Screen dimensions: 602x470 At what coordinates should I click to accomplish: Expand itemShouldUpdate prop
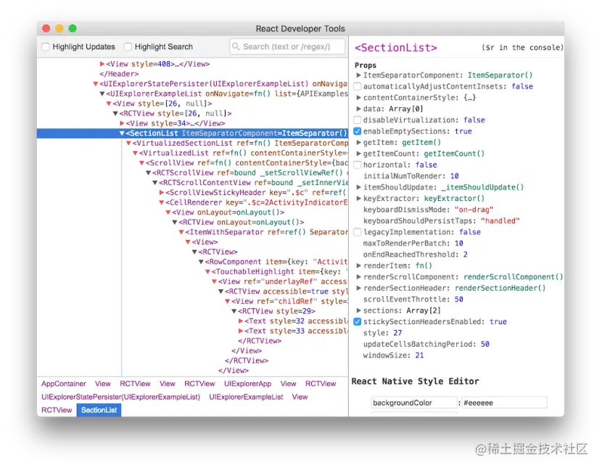(358, 187)
